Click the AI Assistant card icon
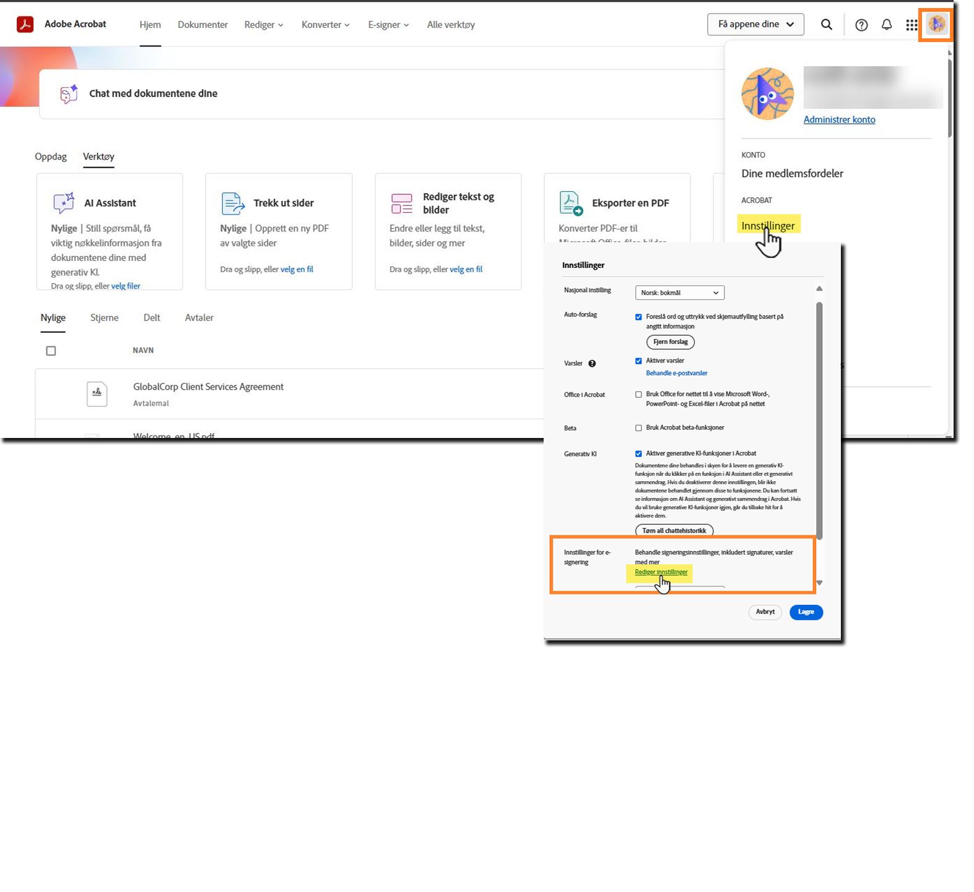Screen dimensions: 974x892 [63, 202]
